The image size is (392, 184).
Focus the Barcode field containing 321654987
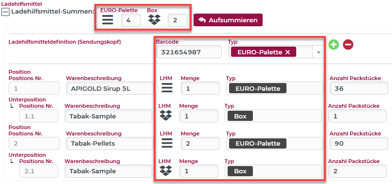(189, 52)
